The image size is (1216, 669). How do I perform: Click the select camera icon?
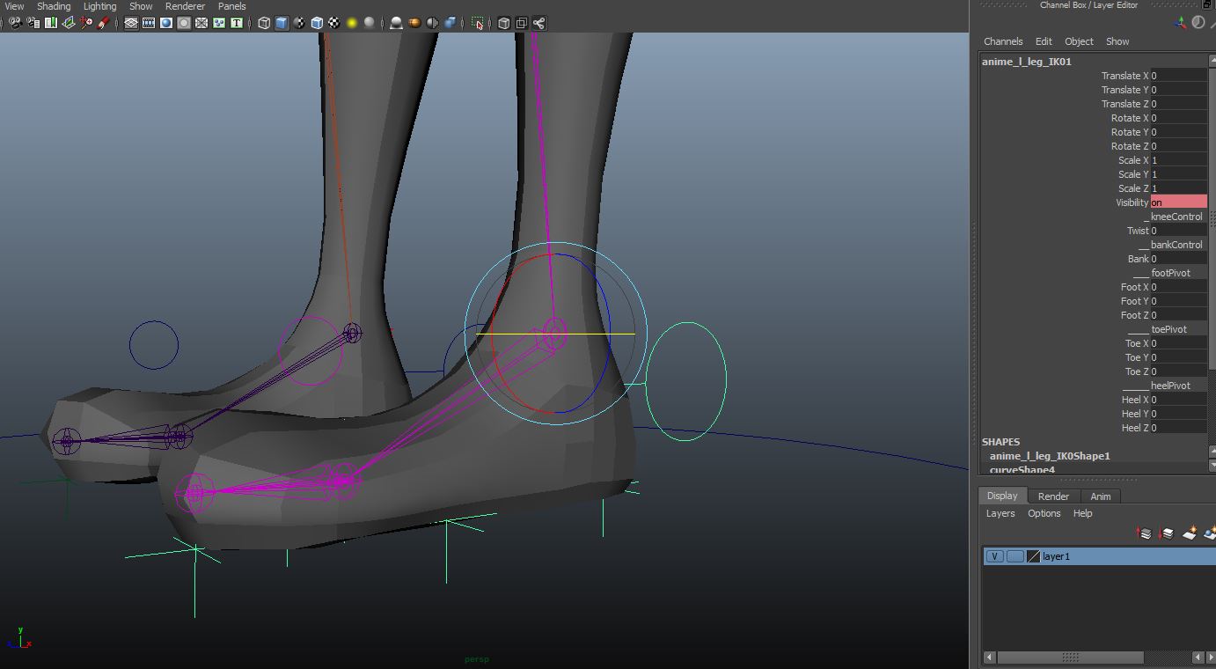[x=15, y=23]
